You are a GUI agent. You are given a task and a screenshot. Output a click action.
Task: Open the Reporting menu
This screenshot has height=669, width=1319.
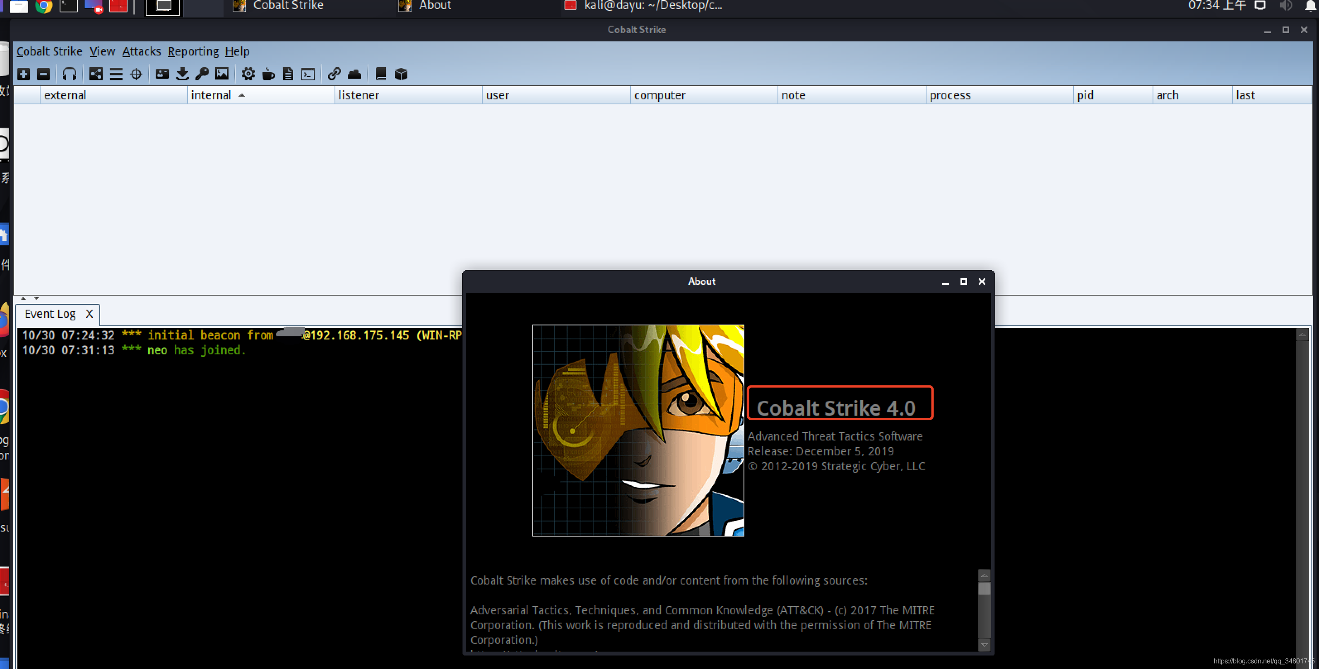coord(193,51)
